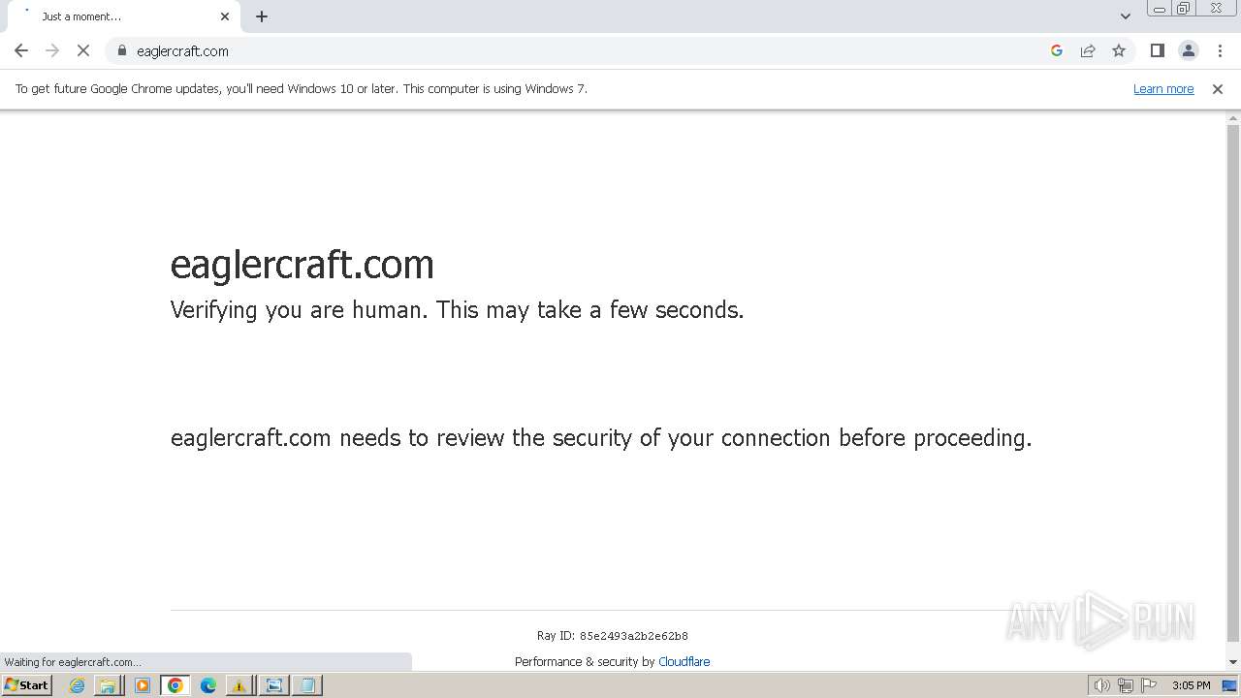Open the Chrome profile menu
The width and height of the screenshot is (1241, 698).
tap(1188, 50)
